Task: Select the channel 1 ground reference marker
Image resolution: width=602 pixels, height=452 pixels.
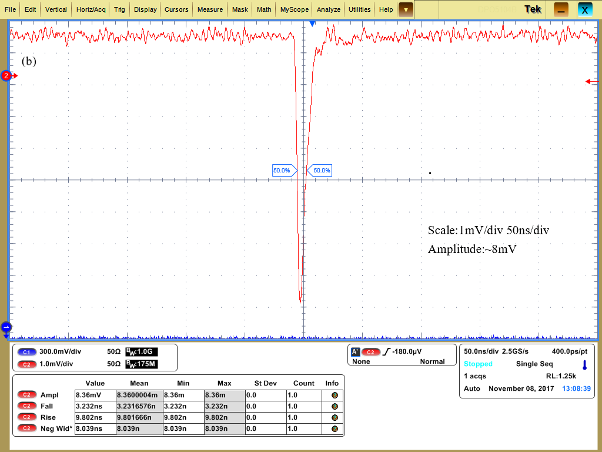Action: (x=6, y=328)
